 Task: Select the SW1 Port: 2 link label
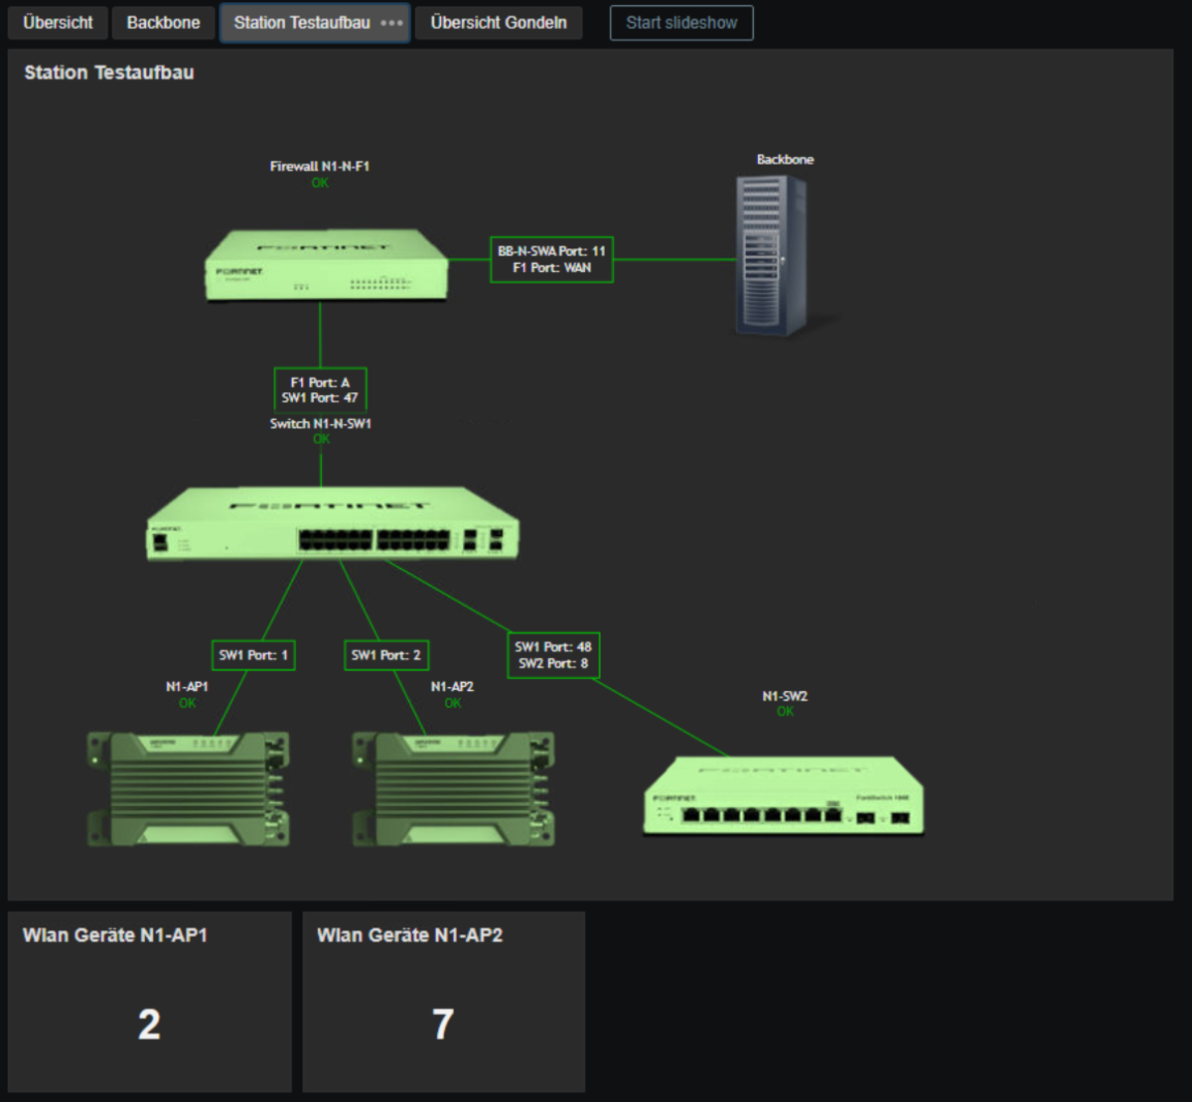click(x=385, y=655)
